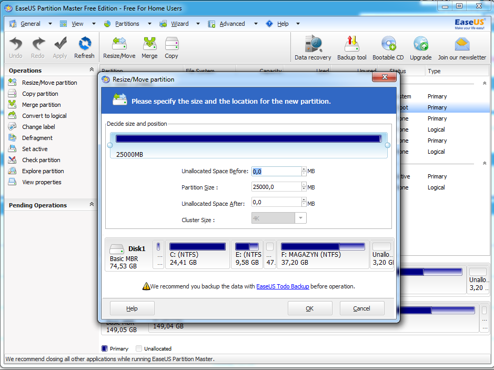Screen dimensions: 494x370
Task: Expand the Advanced menu dropdown arrow
Action: [x=256, y=24]
